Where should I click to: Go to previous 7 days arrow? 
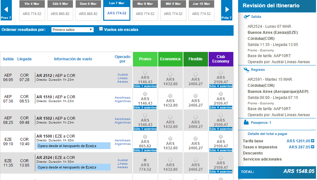(x=6, y=10)
